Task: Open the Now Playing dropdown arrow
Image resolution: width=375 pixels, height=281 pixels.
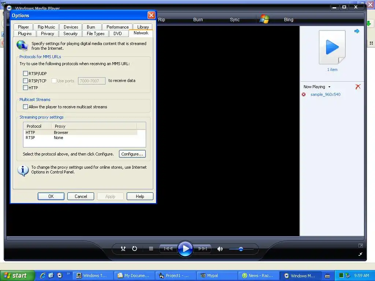Action: point(329,87)
